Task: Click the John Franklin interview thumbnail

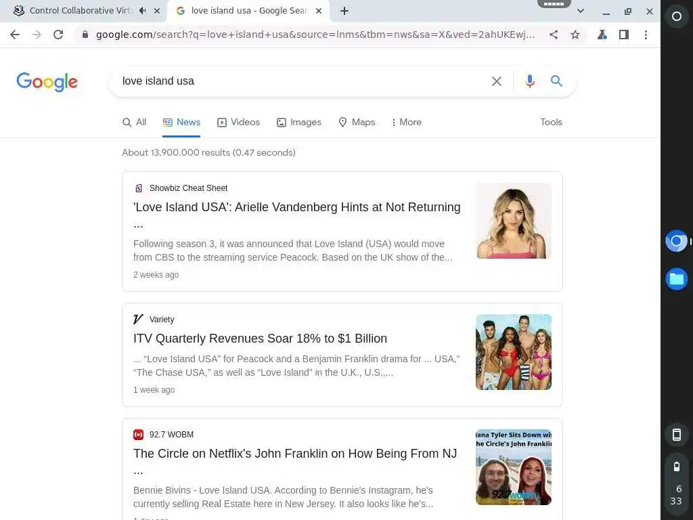Action: tap(514, 467)
